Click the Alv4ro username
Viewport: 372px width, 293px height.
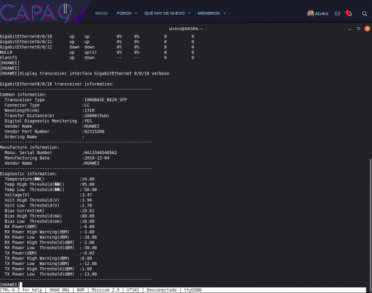(x=322, y=14)
